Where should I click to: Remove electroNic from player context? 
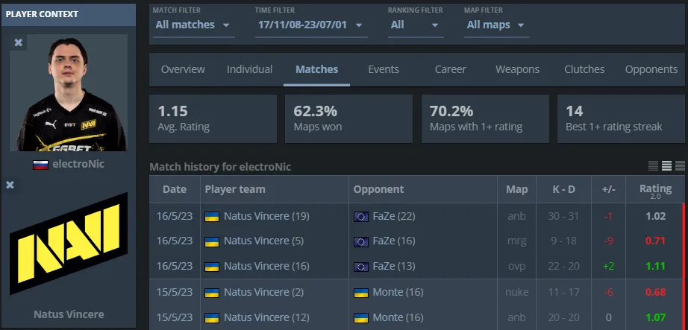coord(19,42)
